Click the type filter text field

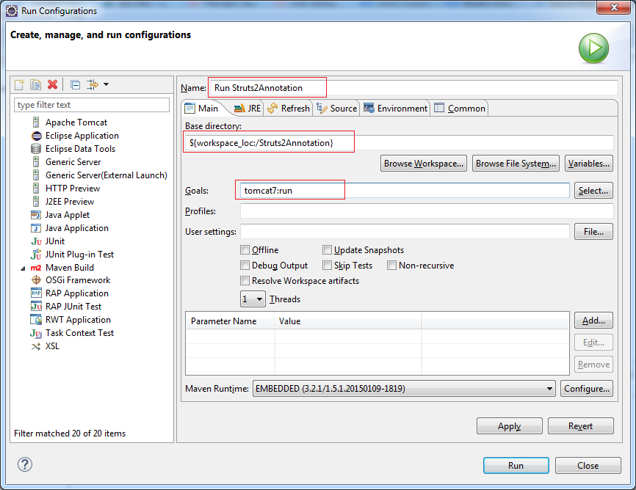pos(92,105)
